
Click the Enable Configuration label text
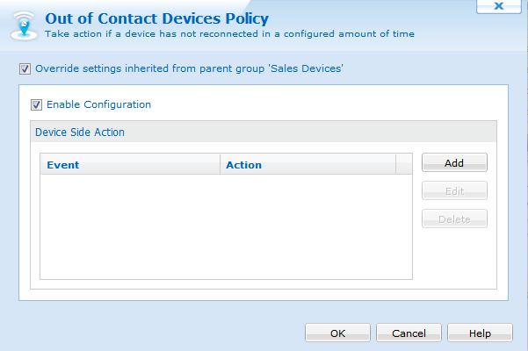pyautogui.click(x=98, y=104)
